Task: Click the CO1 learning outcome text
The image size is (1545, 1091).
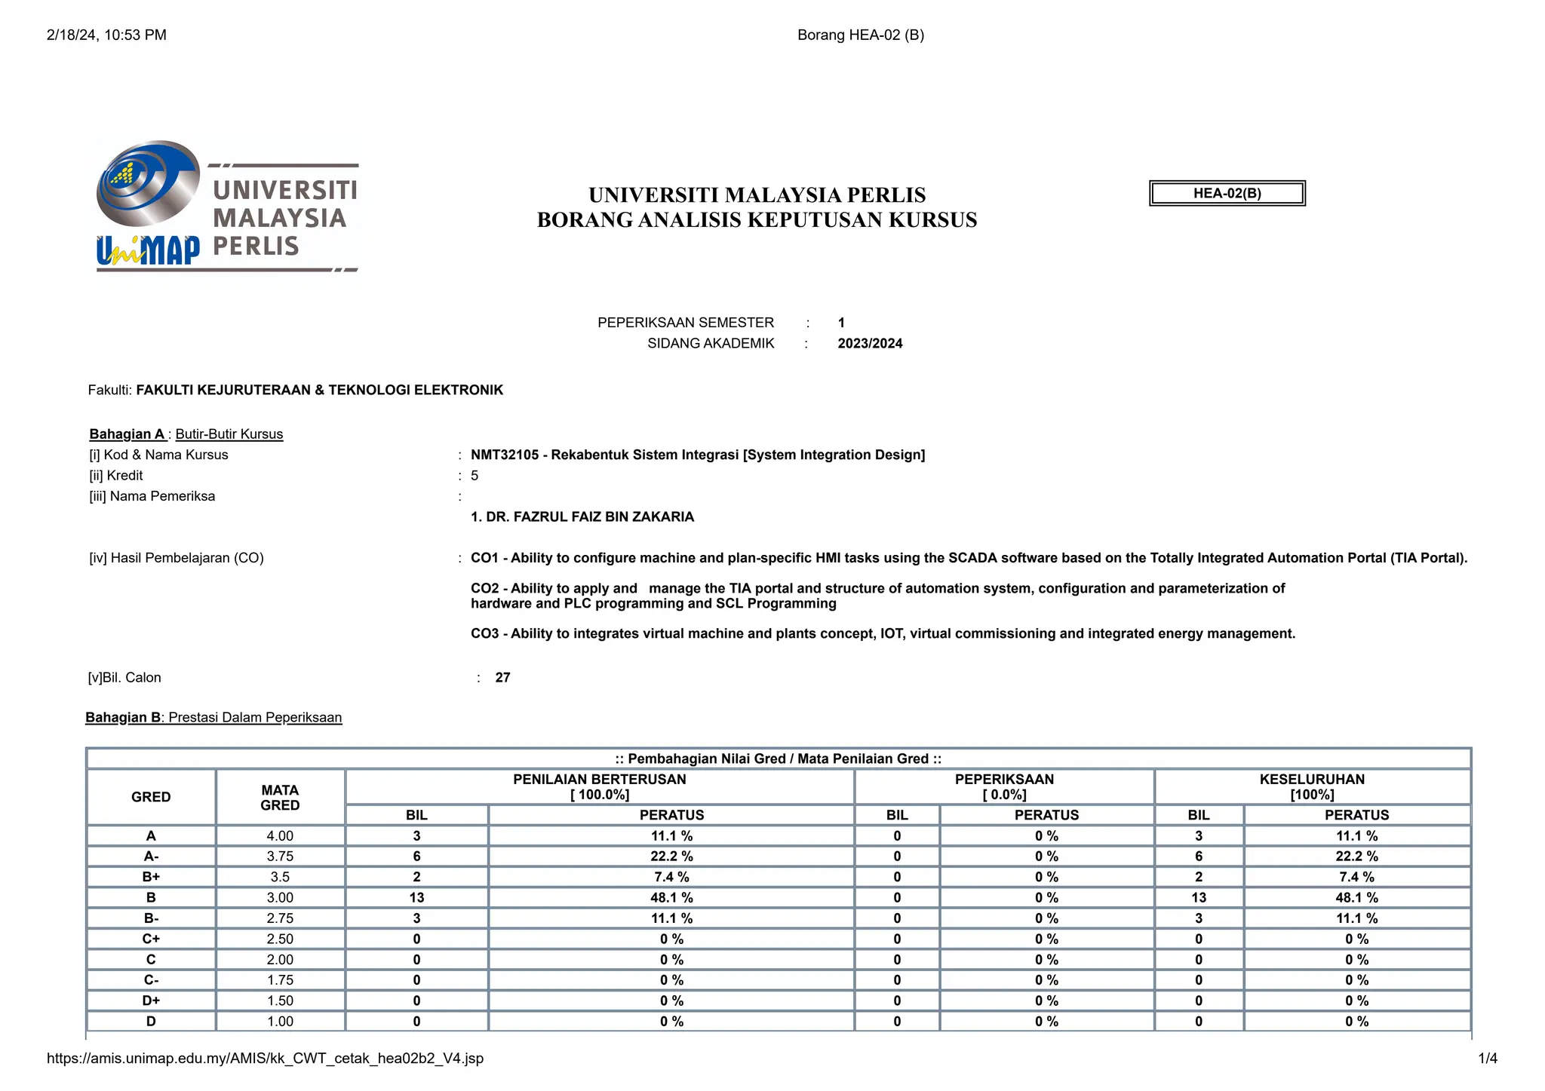Action: [x=969, y=558]
